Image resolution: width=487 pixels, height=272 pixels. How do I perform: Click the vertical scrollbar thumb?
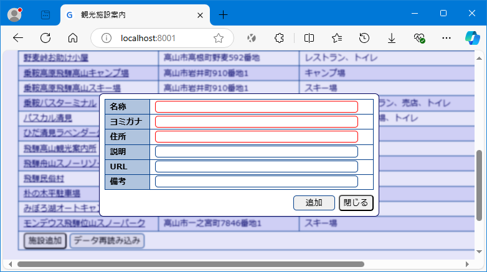tap(480, 185)
